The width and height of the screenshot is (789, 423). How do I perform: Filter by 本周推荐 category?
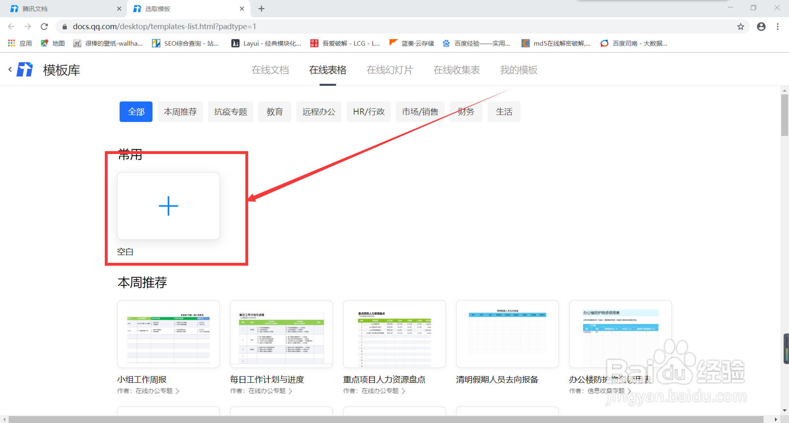point(180,112)
